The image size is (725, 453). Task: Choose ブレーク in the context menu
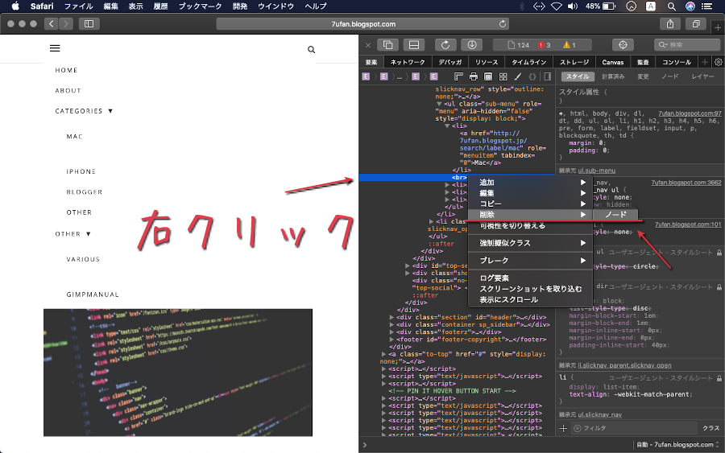[x=531, y=261]
